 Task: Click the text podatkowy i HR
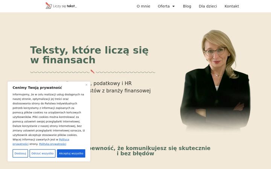[113, 83]
